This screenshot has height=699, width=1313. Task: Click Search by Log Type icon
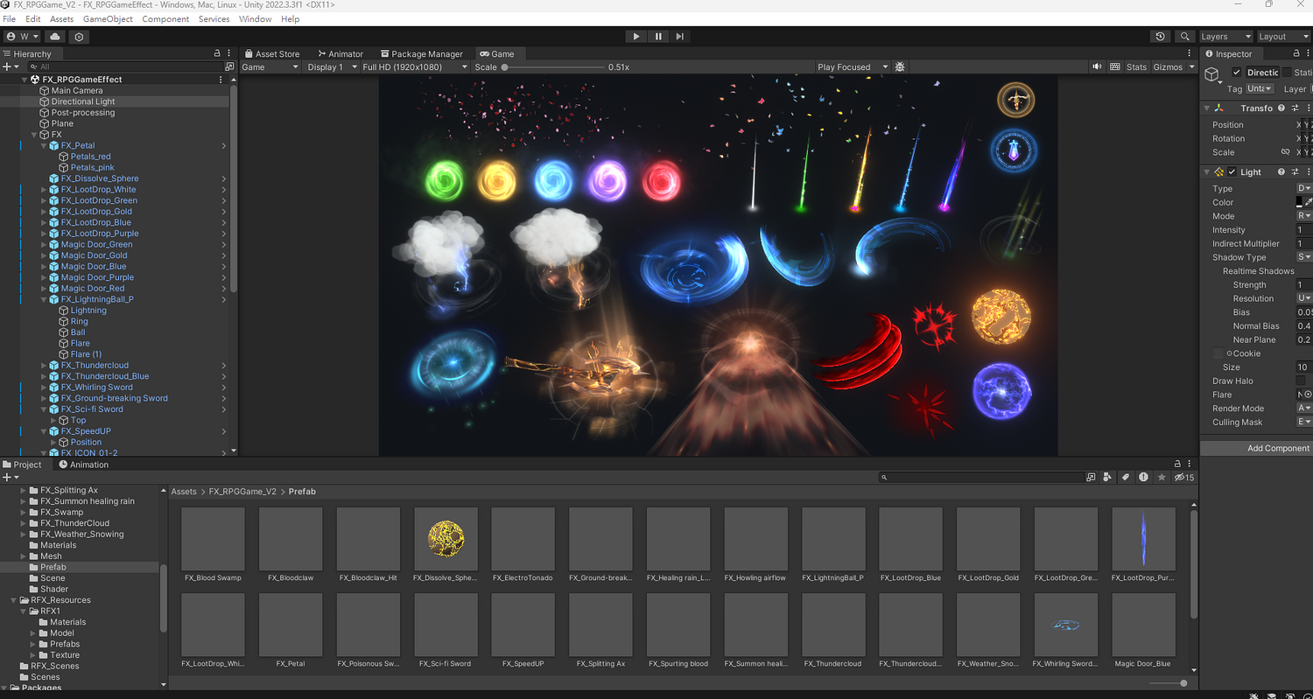pos(1143,478)
